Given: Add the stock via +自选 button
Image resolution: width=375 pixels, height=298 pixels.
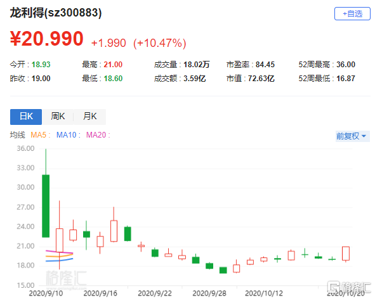Looking at the screenshot, I should point(352,13).
